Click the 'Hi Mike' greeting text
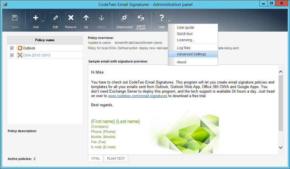Screen dimensions: 290x169 (x=97, y=72)
